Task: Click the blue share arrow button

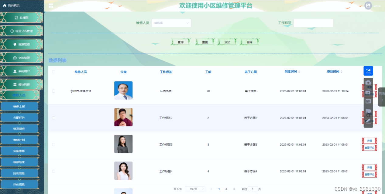Action: pyautogui.click(x=368, y=71)
